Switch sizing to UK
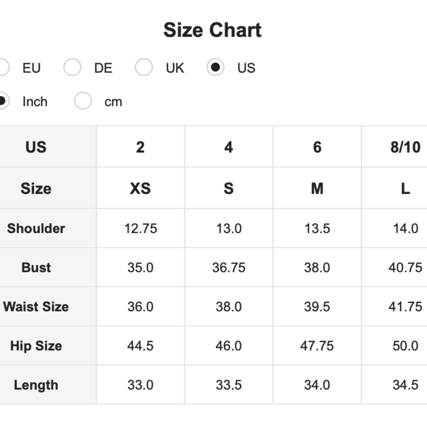 pos(144,67)
